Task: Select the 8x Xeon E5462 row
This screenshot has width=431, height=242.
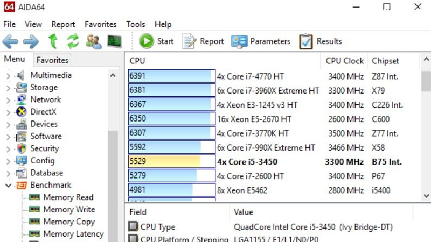Action: [x=274, y=190]
